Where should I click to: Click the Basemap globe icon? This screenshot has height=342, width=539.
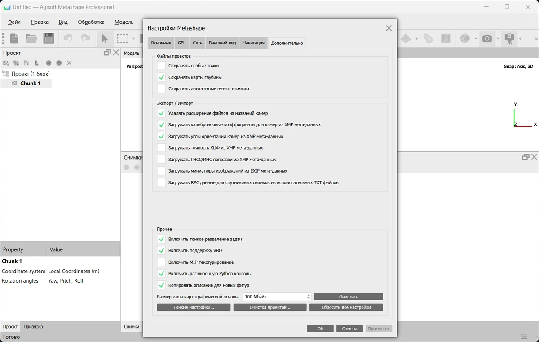465,38
